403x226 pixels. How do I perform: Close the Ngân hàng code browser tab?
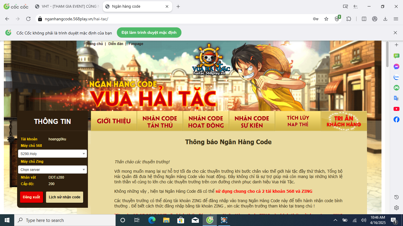[x=167, y=6]
